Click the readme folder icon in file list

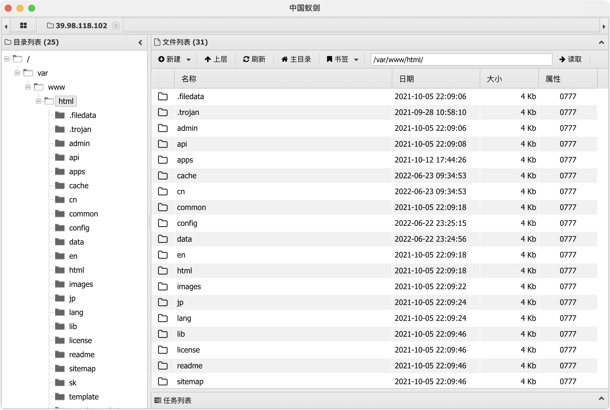coord(163,366)
